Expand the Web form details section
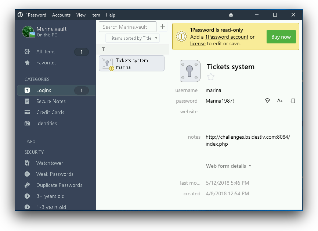 click(x=228, y=166)
